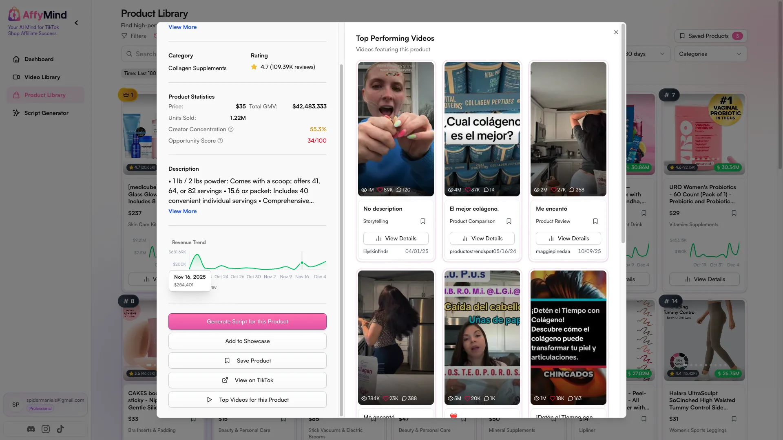
Task: Open Script Generator in sidebar
Action: point(45,113)
